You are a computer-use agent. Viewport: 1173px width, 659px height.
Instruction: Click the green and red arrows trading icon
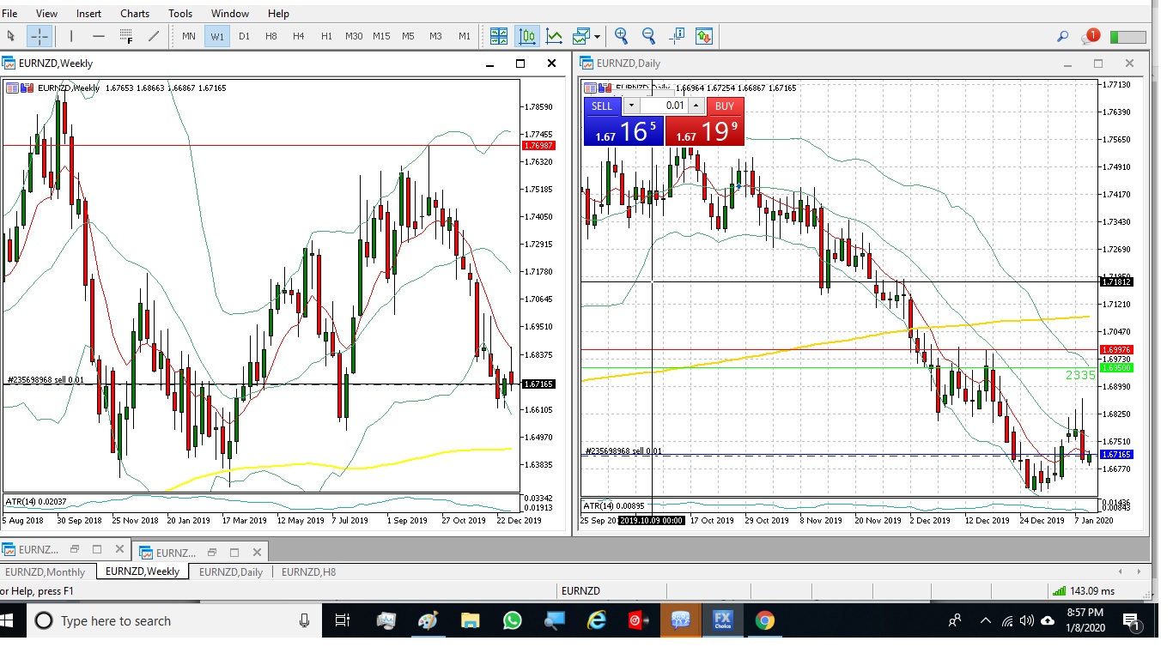(x=704, y=36)
